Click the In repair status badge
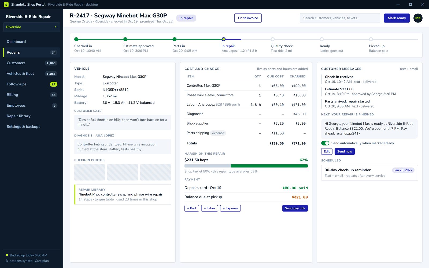Viewport: 429px width, 268px height. coord(186,18)
